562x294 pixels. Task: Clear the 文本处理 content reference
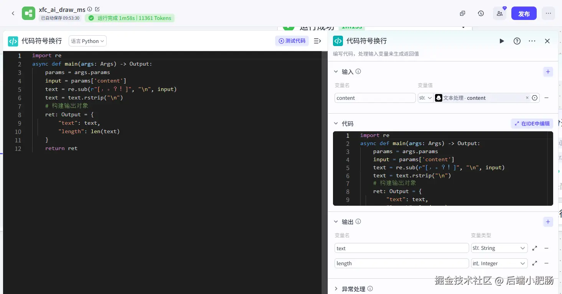527,98
